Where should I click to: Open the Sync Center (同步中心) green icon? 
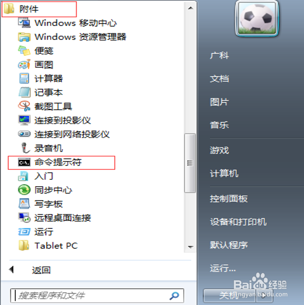coord(24,190)
